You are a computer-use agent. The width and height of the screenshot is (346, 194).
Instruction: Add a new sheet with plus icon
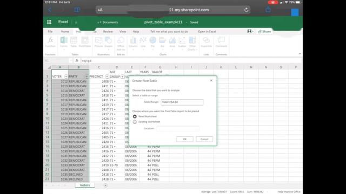pyautogui.click(x=105, y=185)
